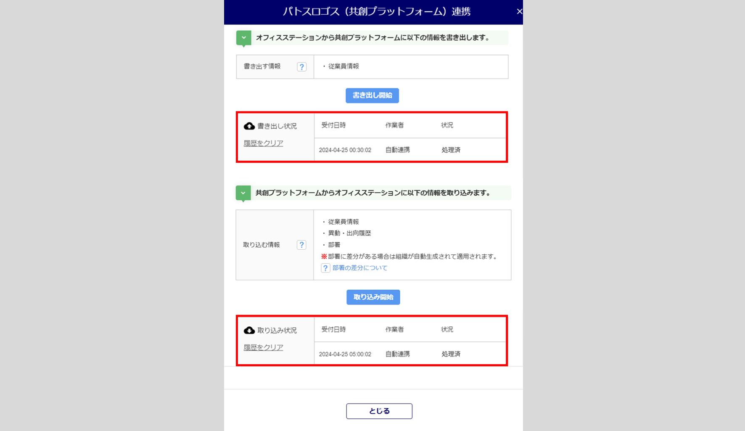
Task: Click the 取り込み状況 label
Action: tap(277, 331)
